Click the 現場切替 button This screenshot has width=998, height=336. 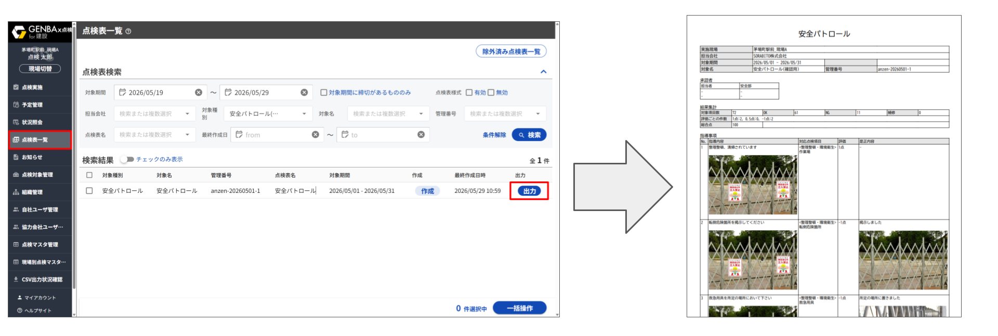[40, 68]
